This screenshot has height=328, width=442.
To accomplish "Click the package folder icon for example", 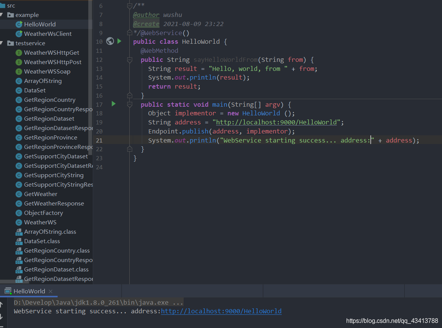I will 11,15.
